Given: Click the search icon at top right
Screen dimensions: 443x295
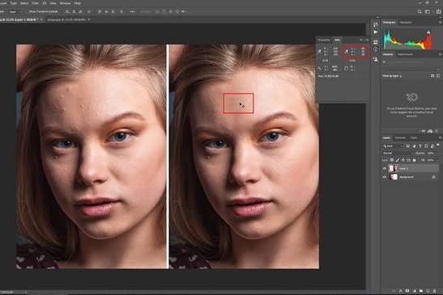Looking at the screenshot, I should [x=420, y=11].
